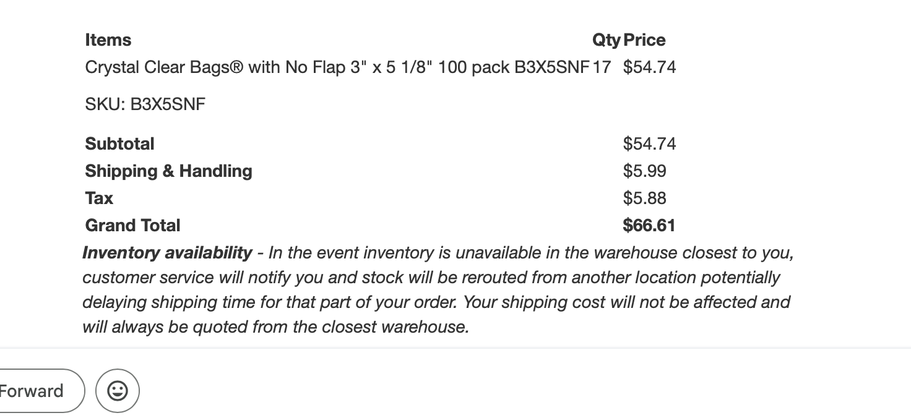Viewport: 911px width, 418px height.
Task: Click the Subtotal amount $54.74
Action: coord(649,143)
